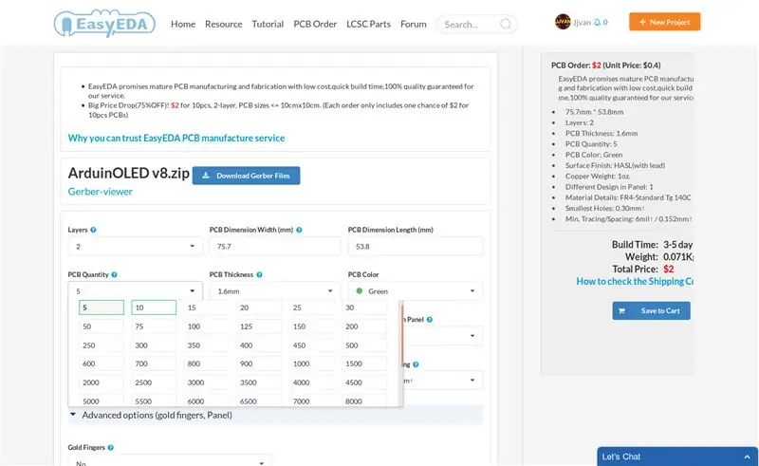Open the Let's Chat widget
The width and height of the screenshot is (759, 466).
pyautogui.click(x=677, y=457)
